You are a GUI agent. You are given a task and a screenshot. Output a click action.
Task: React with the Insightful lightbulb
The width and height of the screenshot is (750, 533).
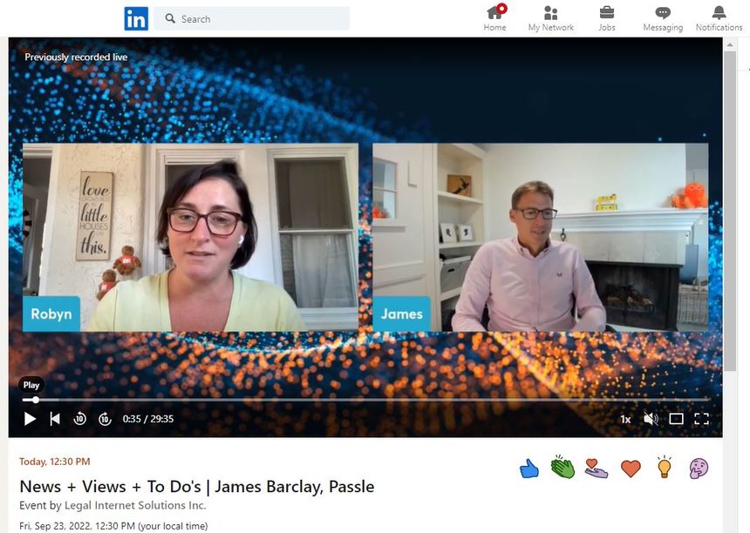pos(665,468)
